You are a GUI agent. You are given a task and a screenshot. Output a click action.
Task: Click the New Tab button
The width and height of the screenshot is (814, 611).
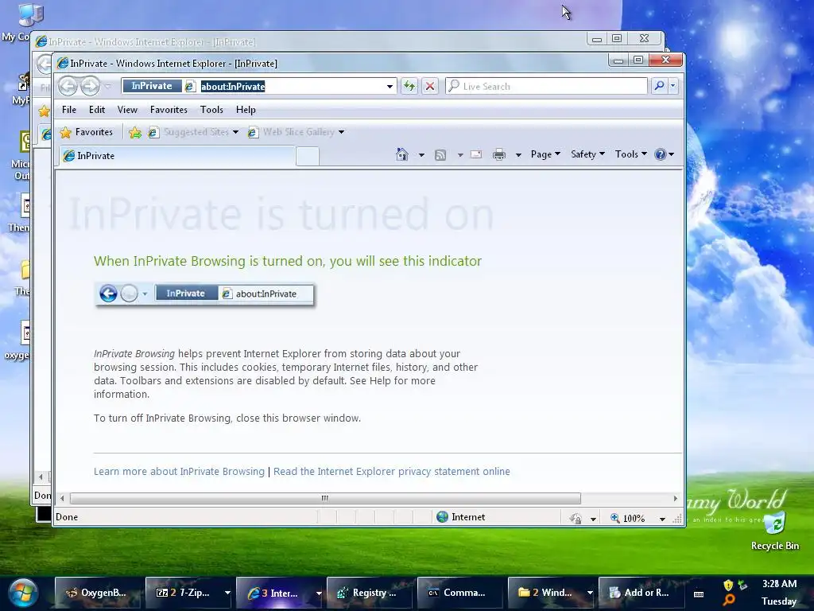(308, 157)
